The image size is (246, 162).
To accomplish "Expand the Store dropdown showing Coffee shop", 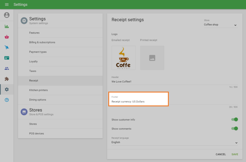I will pyautogui.click(x=220, y=25).
